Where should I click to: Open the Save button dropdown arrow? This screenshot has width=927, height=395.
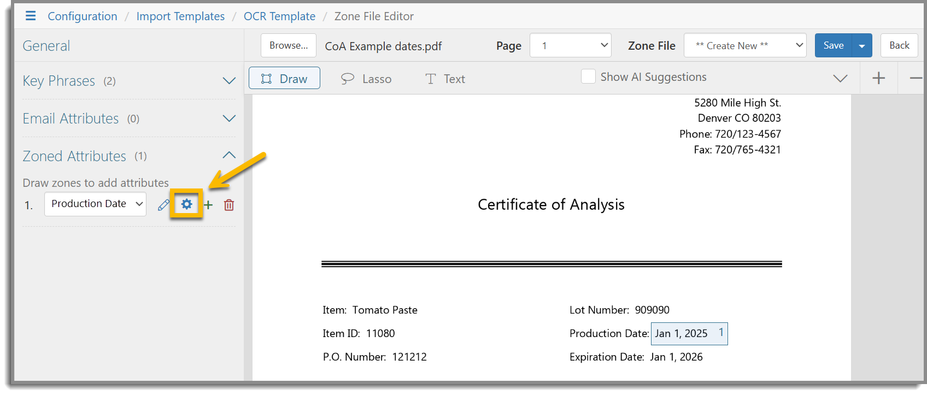point(862,45)
